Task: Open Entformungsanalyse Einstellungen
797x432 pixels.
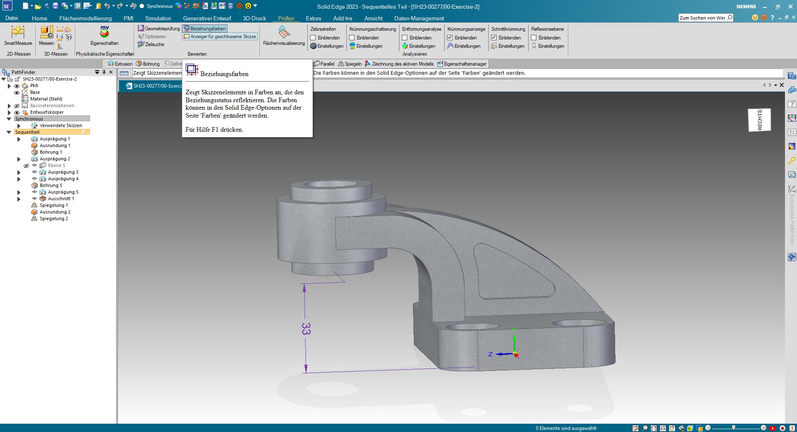Action: coord(418,46)
